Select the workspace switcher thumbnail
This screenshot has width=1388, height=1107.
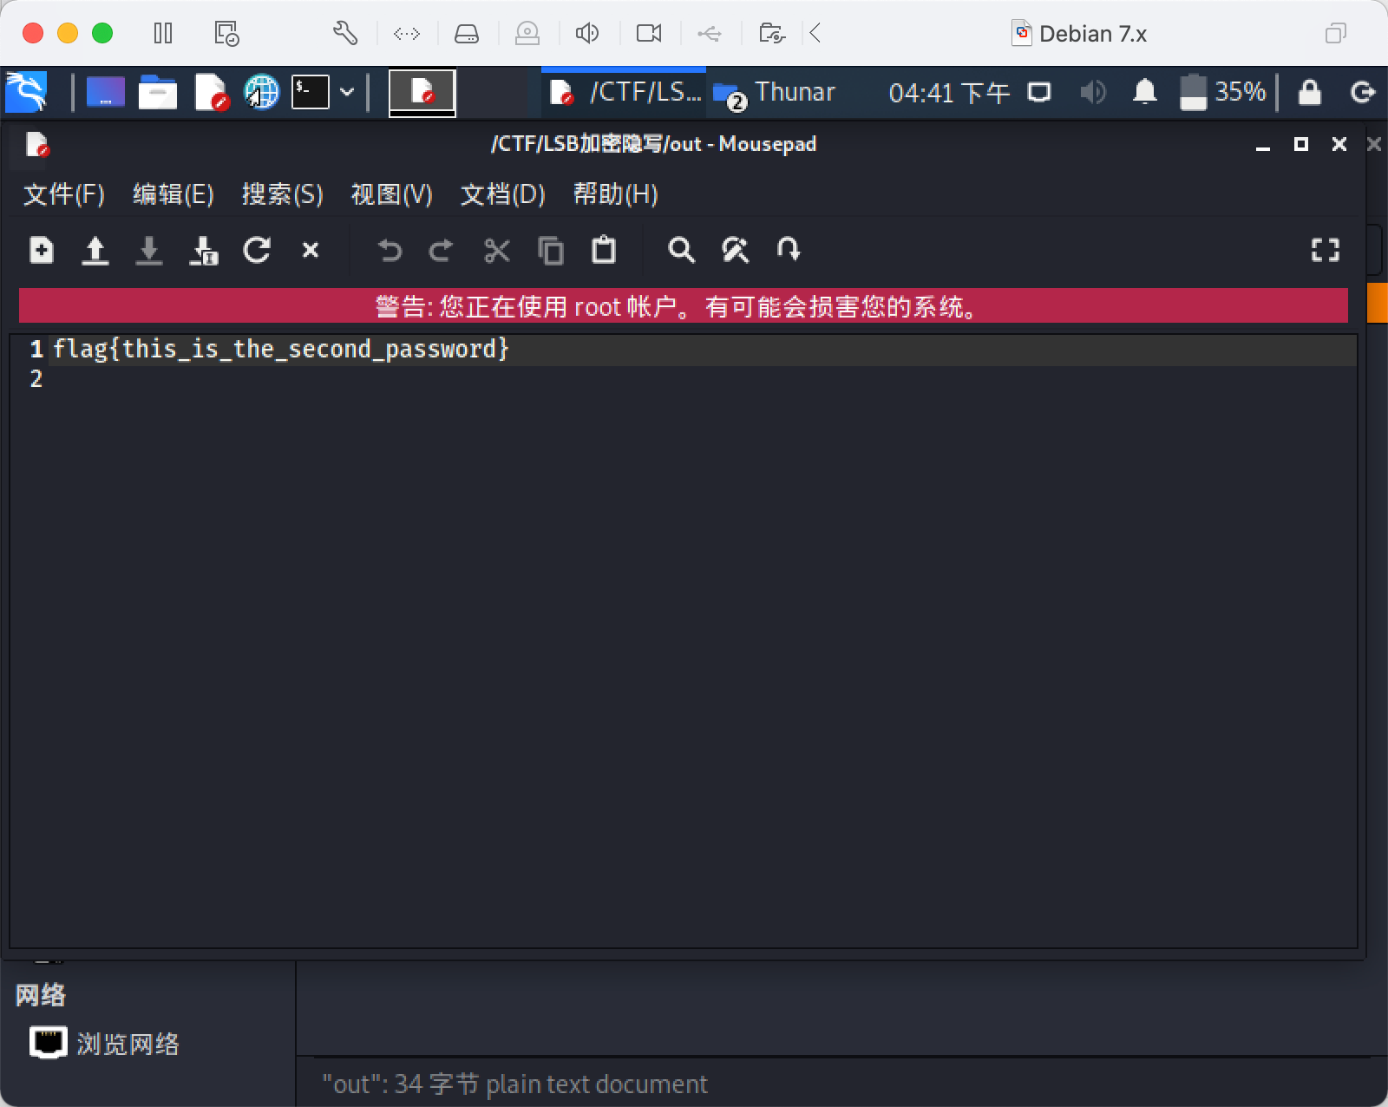point(422,92)
